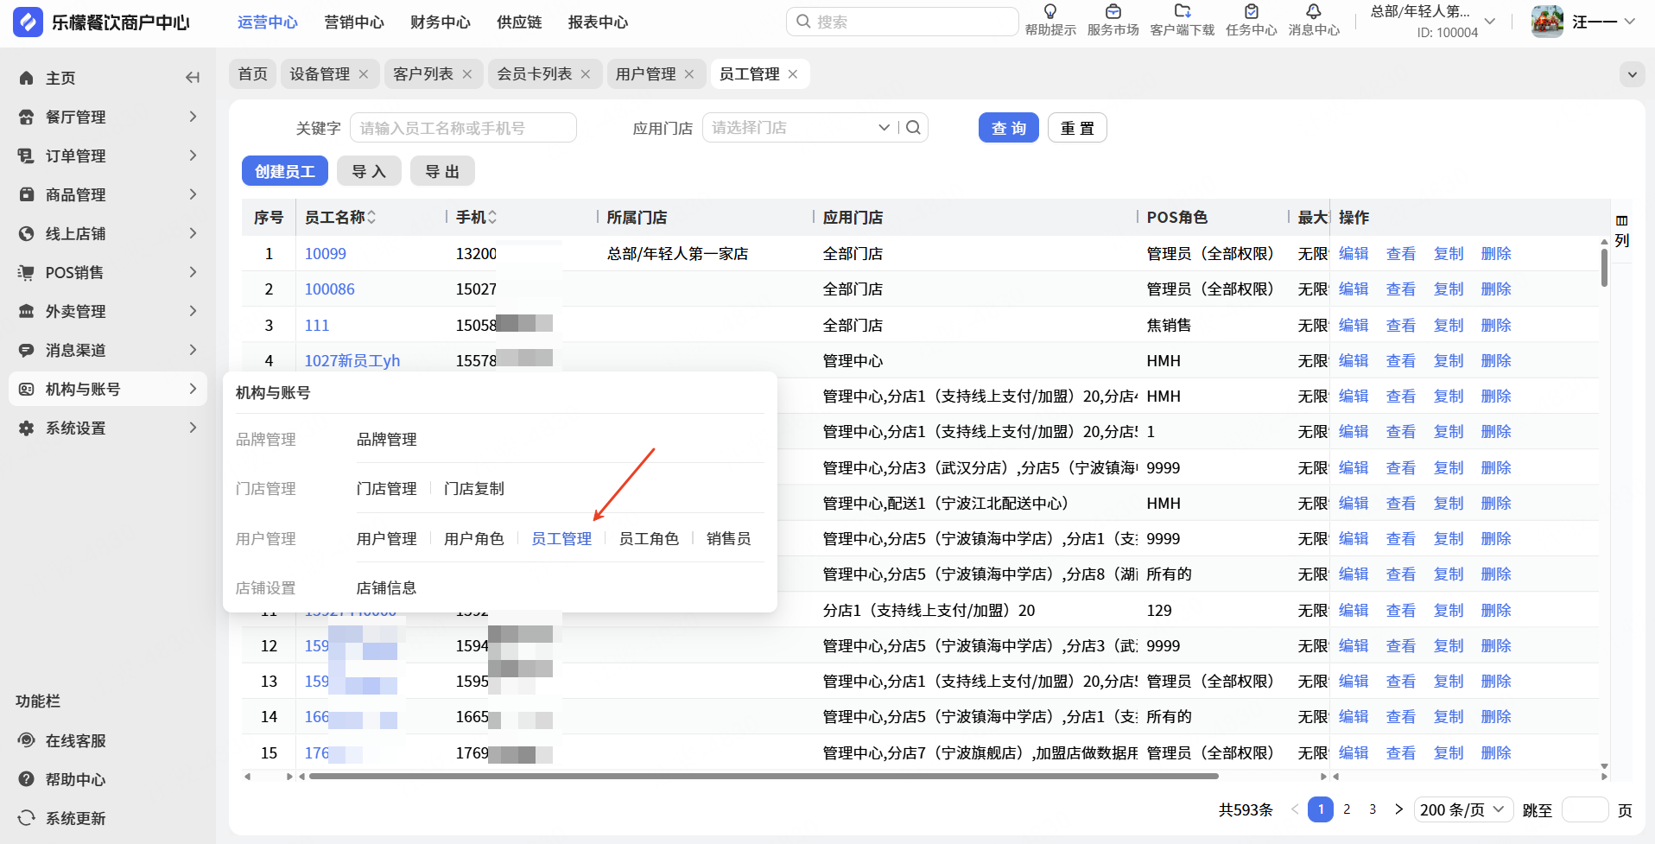This screenshot has height=844, width=1655.
Task: Sort the table by 手机
Action: coord(492,218)
